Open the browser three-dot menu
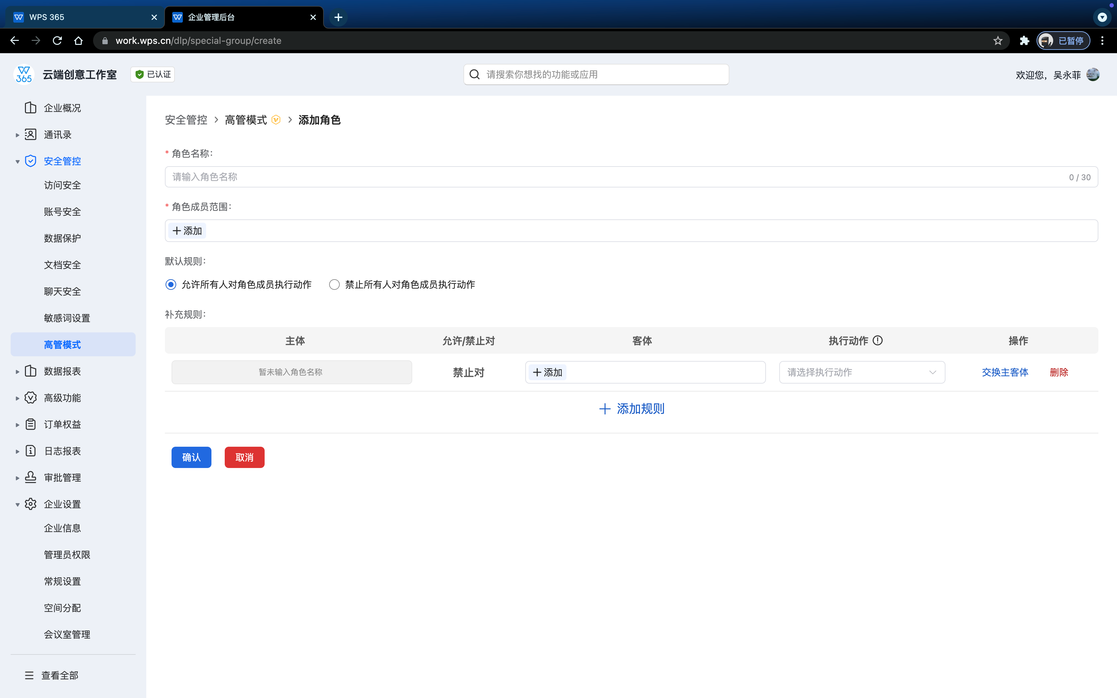Image resolution: width=1117 pixels, height=698 pixels. point(1102,41)
